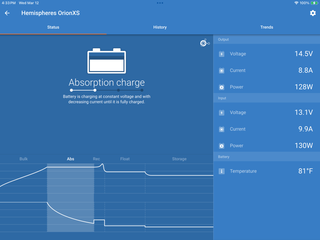Switch to the History tab
This screenshot has height=240, width=320.
point(160,27)
